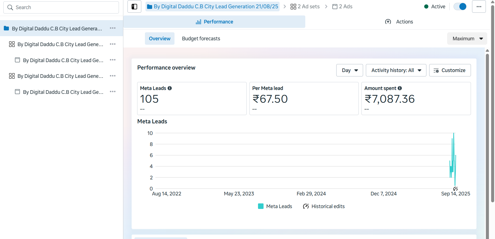Open the 2 Ad sets breadcrumb link
The image size is (495, 239).
click(x=305, y=7)
